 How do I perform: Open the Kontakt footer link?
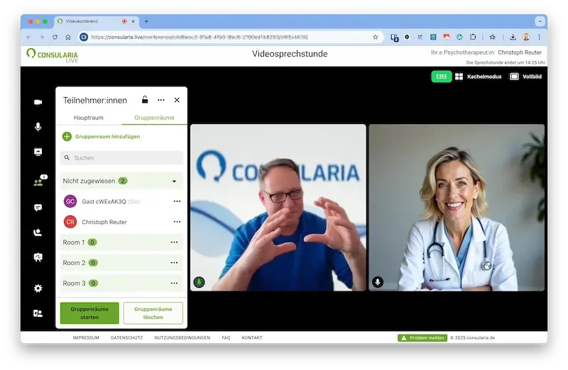click(x=252, y=338)
